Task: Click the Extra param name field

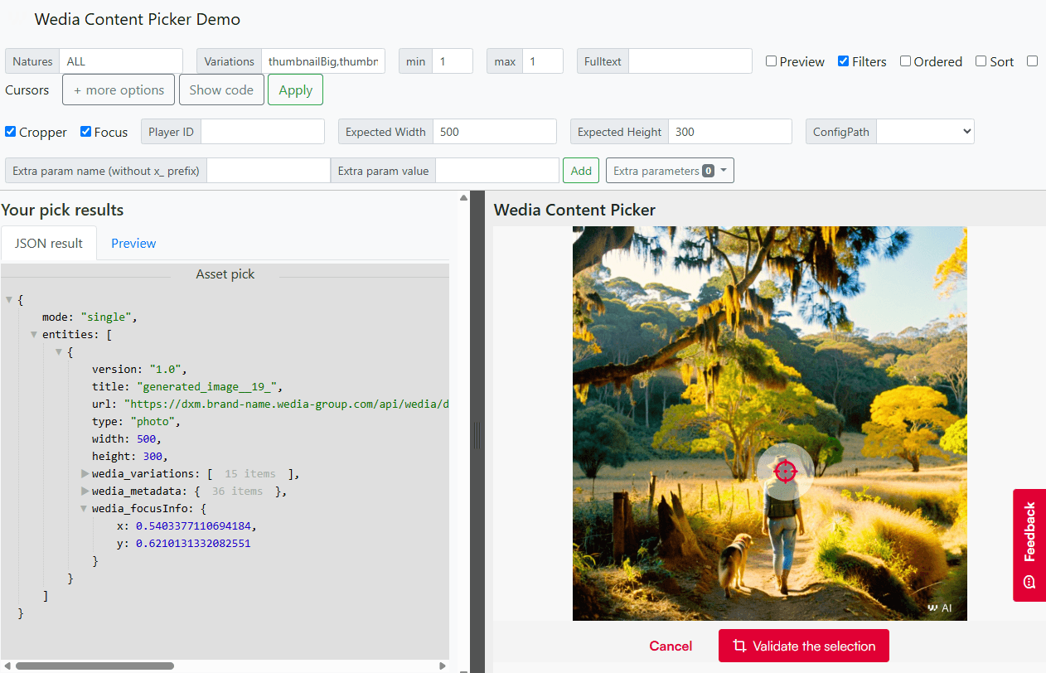Action: pos(269,171)
